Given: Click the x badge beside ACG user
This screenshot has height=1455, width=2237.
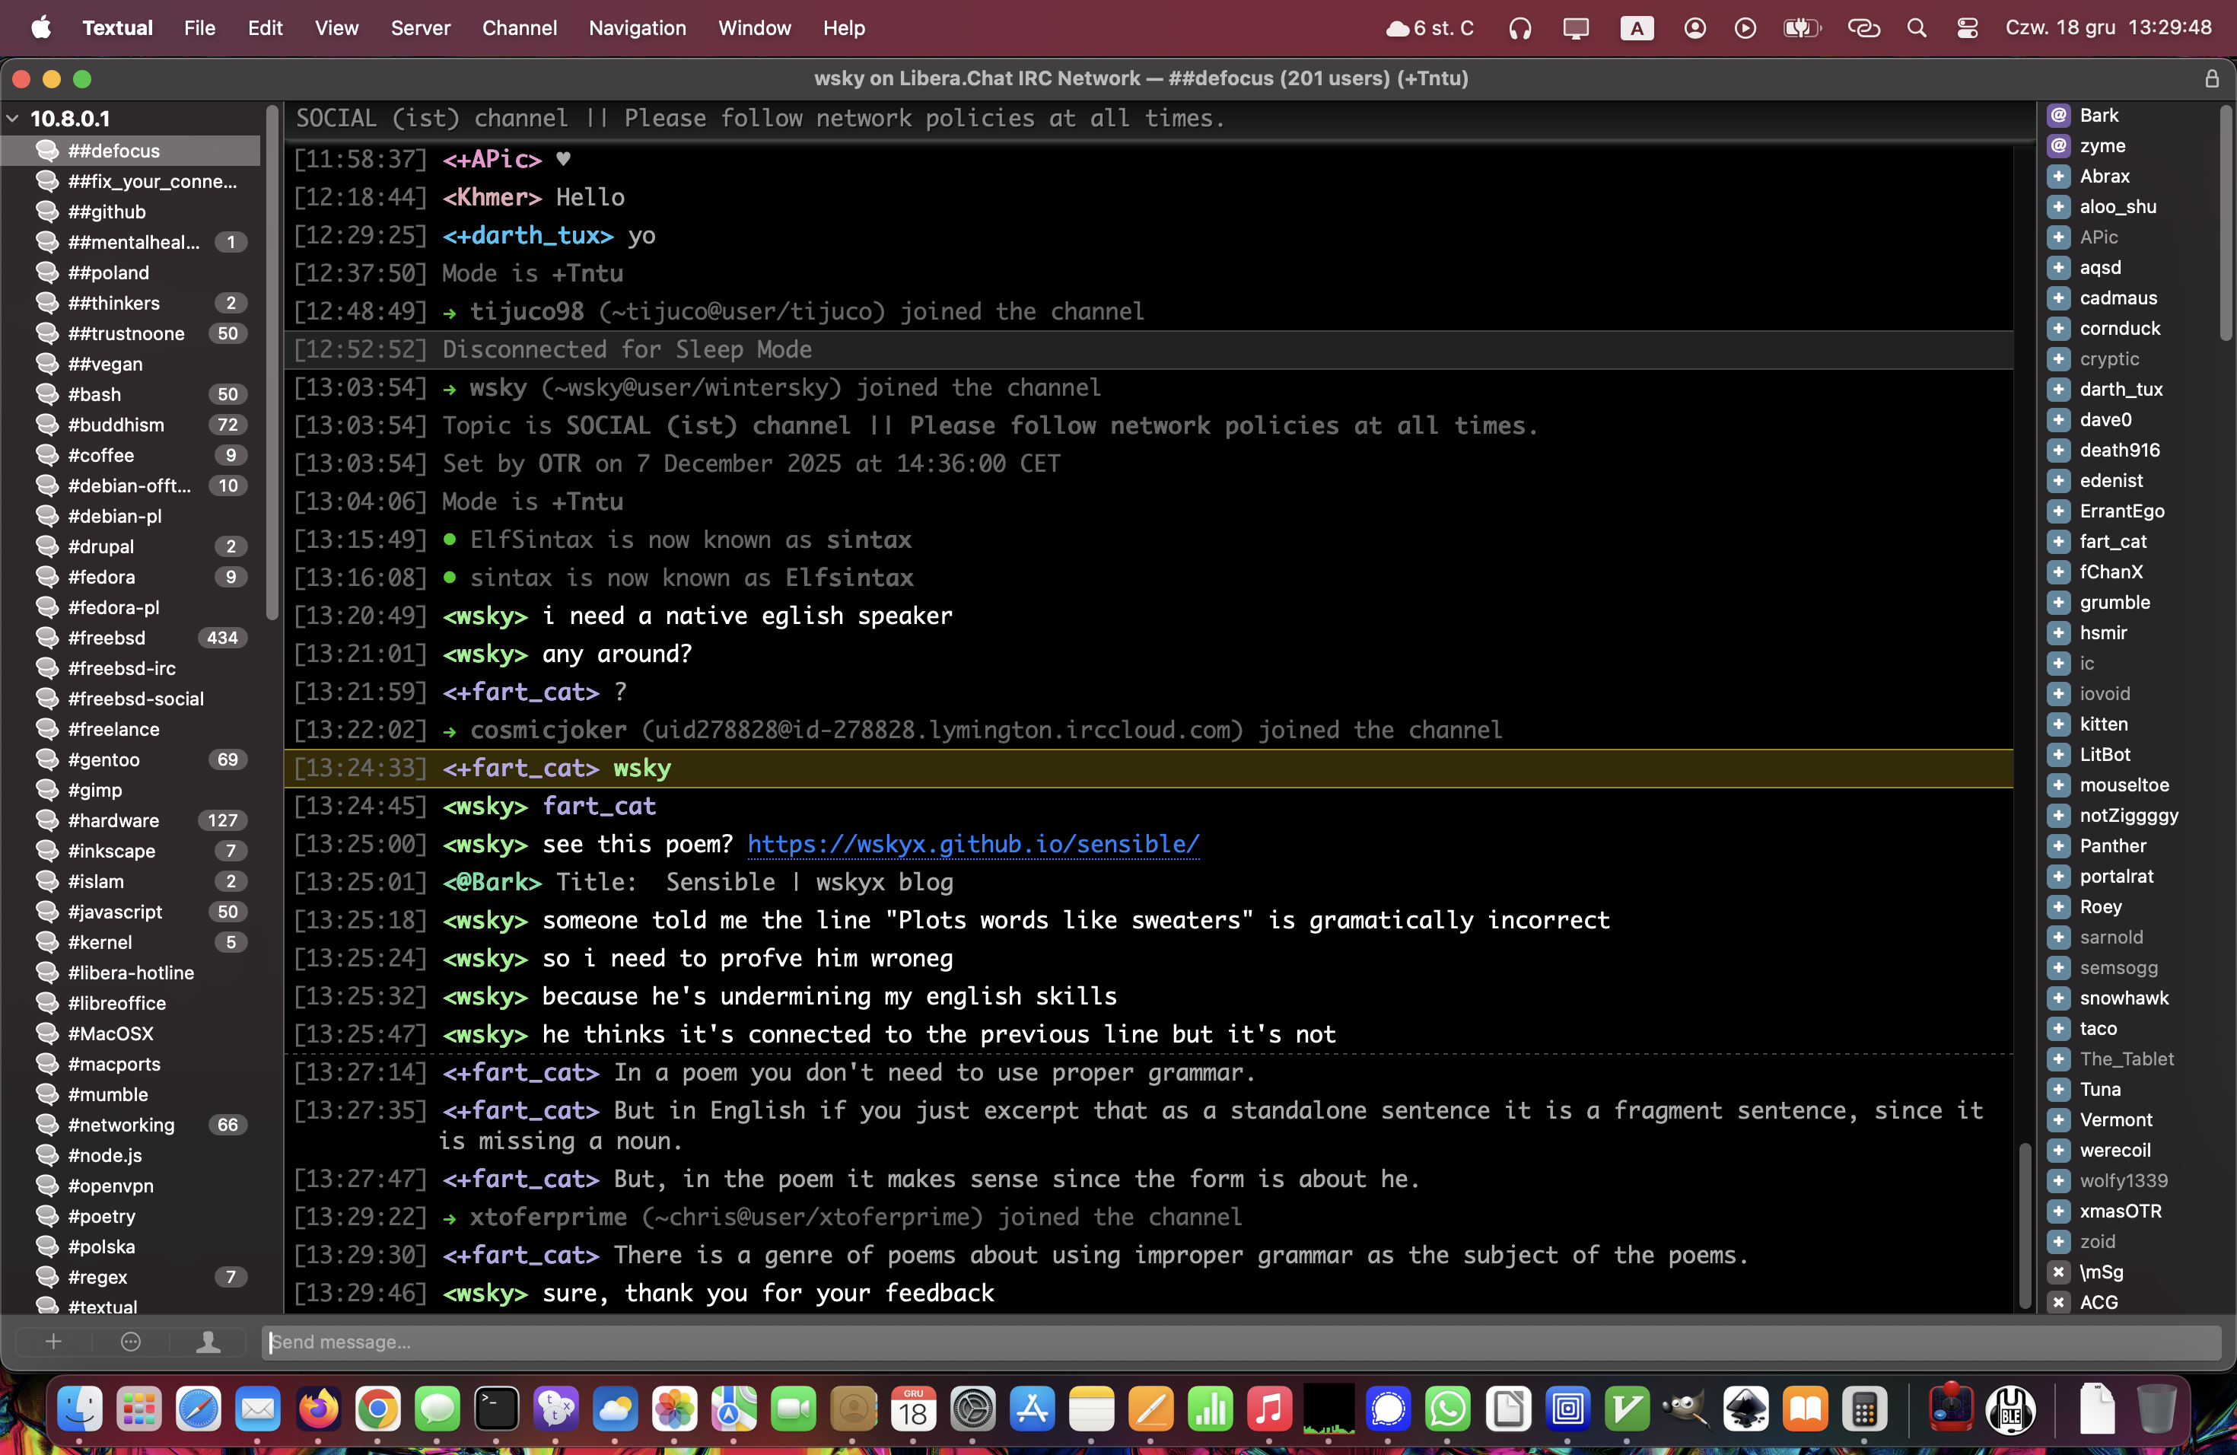Looking at the screenshot, I should [2058, 1302].
